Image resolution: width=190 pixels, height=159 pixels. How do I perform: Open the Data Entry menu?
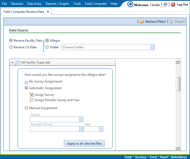(x=34, y=4)
